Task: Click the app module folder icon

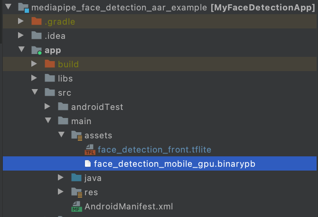Action: pos(37,50)
